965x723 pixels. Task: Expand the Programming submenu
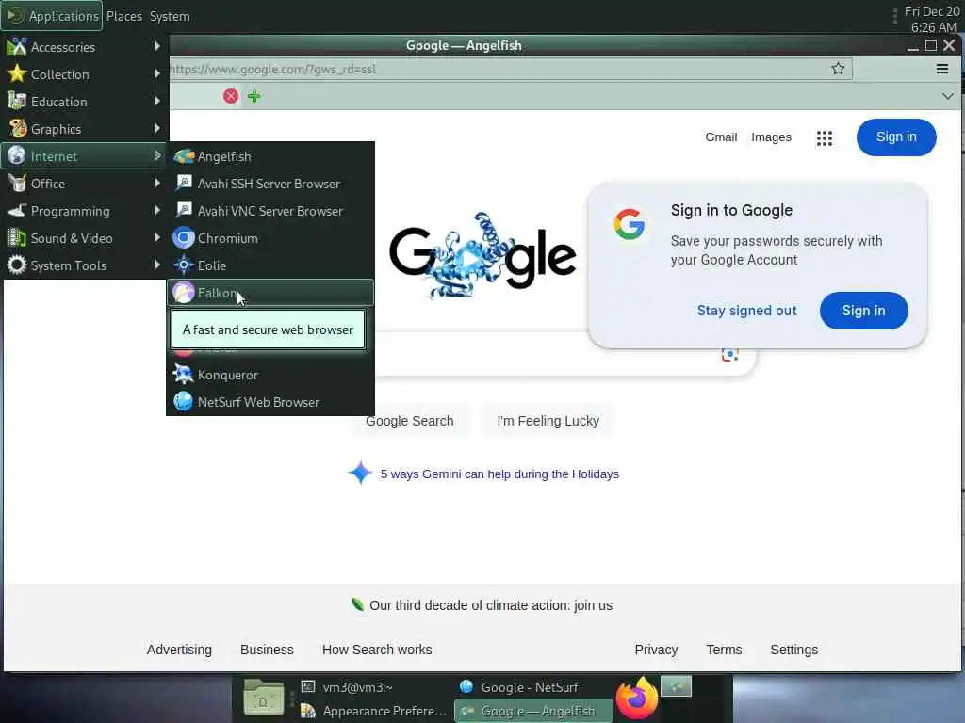(x=84, y=211)
